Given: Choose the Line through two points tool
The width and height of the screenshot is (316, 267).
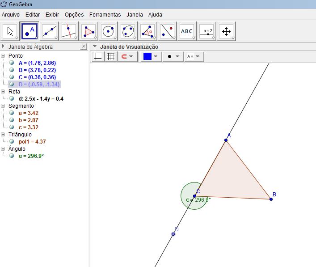Looking at the screenshot, I should tap(49, 31).
